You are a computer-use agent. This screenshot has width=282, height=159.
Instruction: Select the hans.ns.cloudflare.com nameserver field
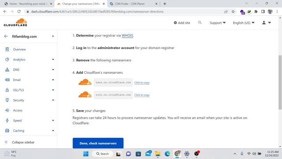(113, 83)
